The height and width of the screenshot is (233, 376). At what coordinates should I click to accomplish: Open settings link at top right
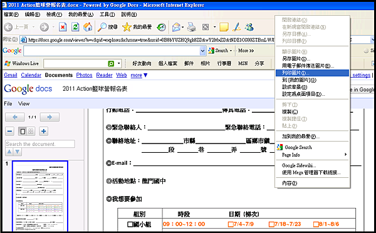click(362, 75)
